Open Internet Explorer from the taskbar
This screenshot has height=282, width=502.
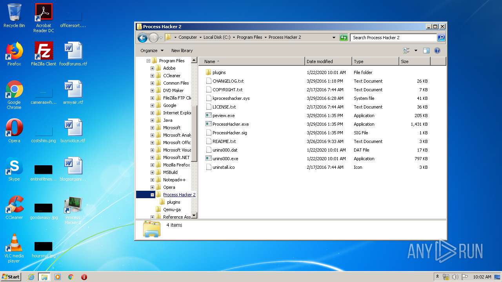(31, 277)
